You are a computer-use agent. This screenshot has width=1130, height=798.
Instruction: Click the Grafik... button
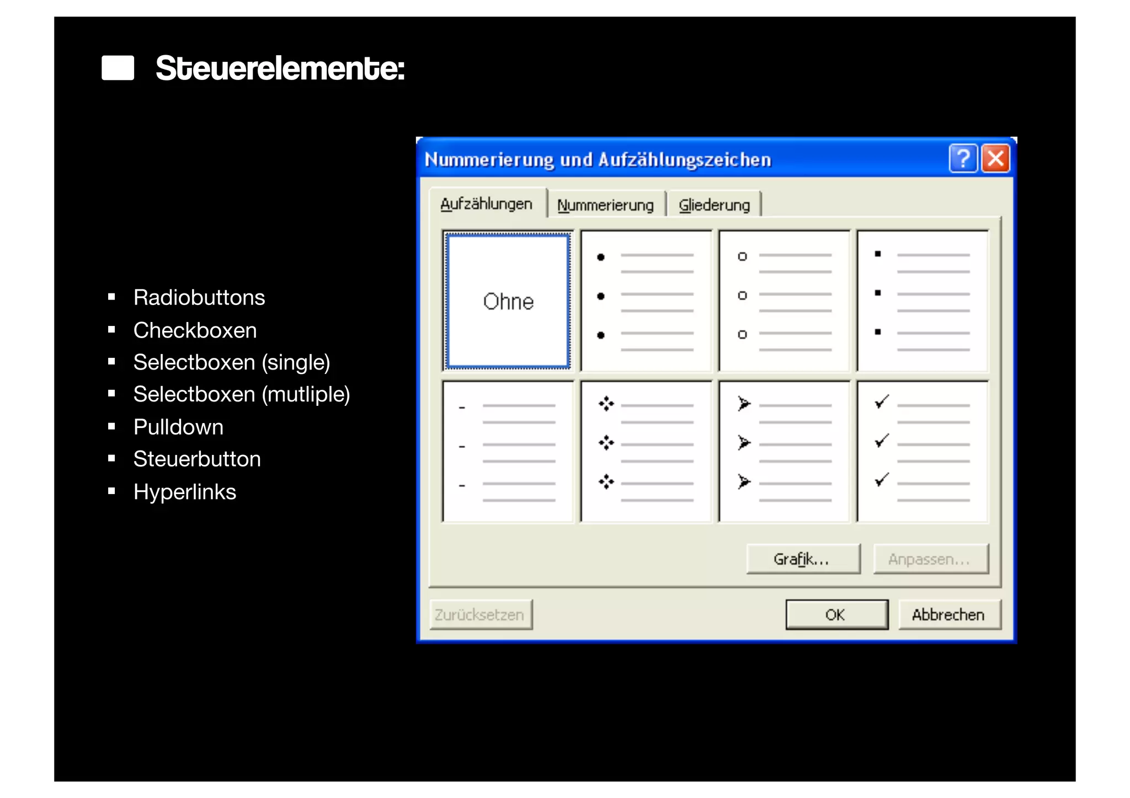[x=803, y=559]
